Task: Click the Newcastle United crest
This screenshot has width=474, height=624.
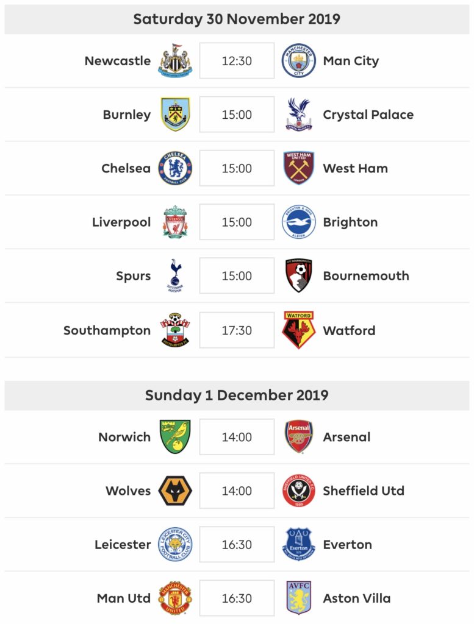Action: click(175, 60)
